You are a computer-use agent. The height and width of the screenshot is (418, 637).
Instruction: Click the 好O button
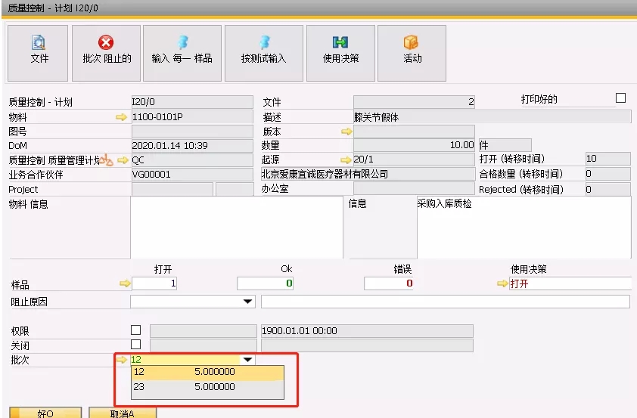point(45,413)
